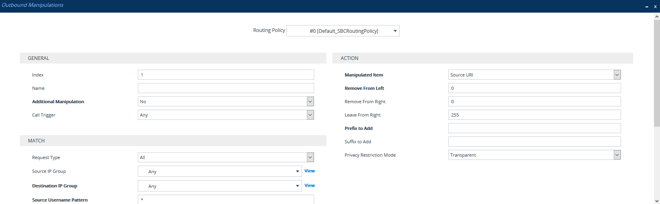Viewport: 660px width, 204px height.
Task: Click View link next to Source IP Group
Action: (x=310, y=171)
